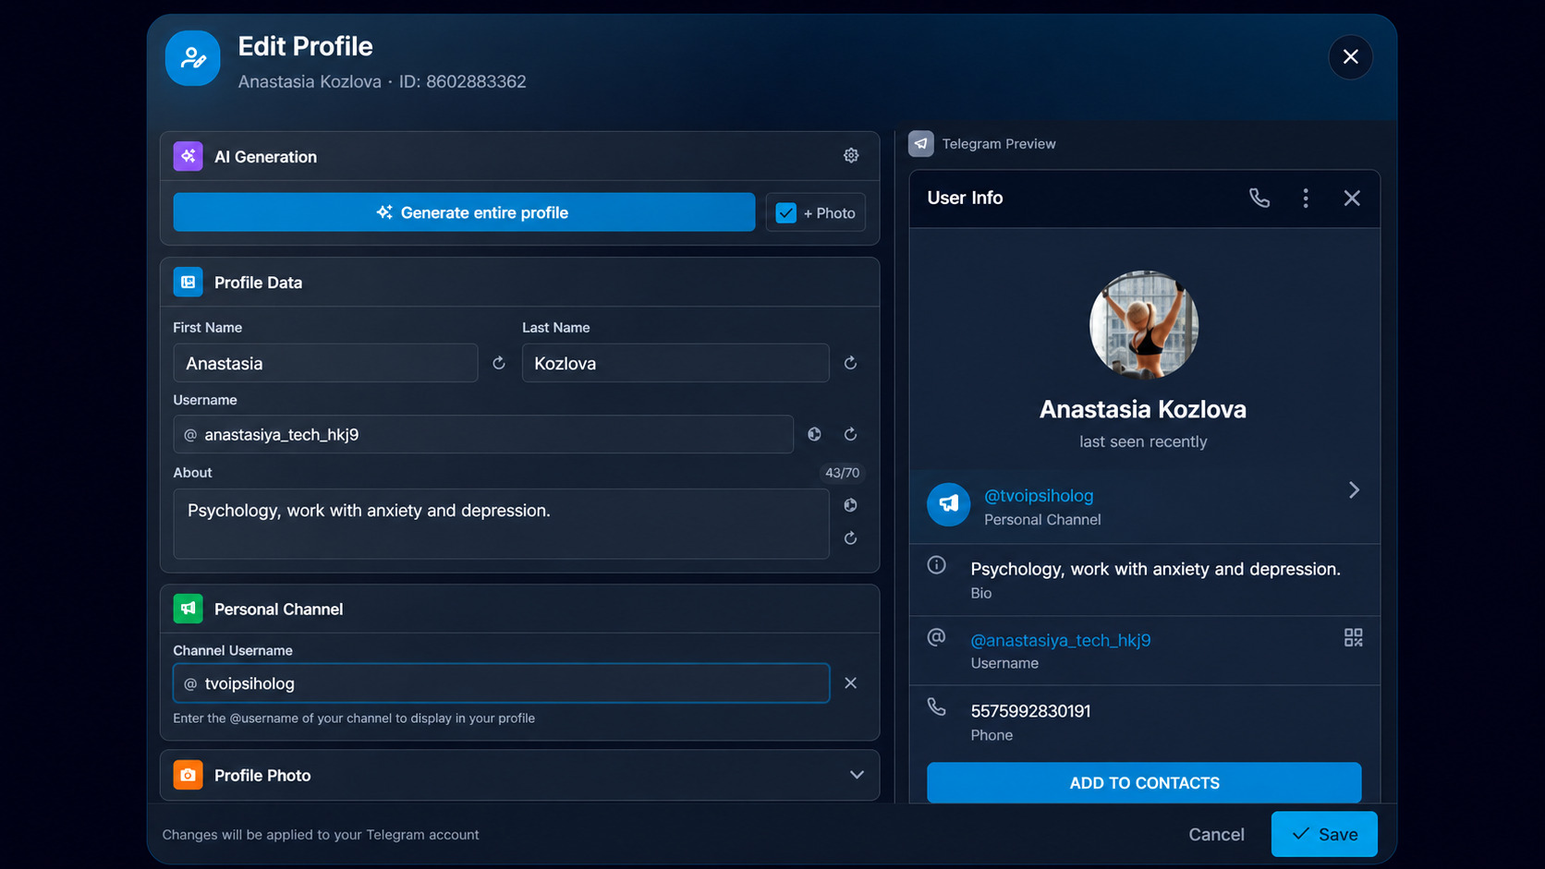The image size is (1545, 869).
Task: Close the Edit Profile dialog
Action: (x=1350, y=57)
